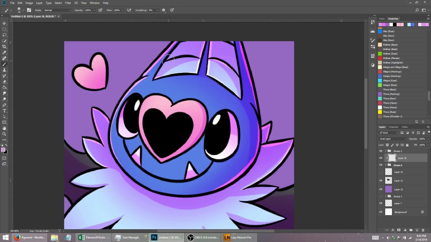Viewport: 431px width, 242px height.
Task: Select the Healing Brush tool
Action: coord(4,58)
